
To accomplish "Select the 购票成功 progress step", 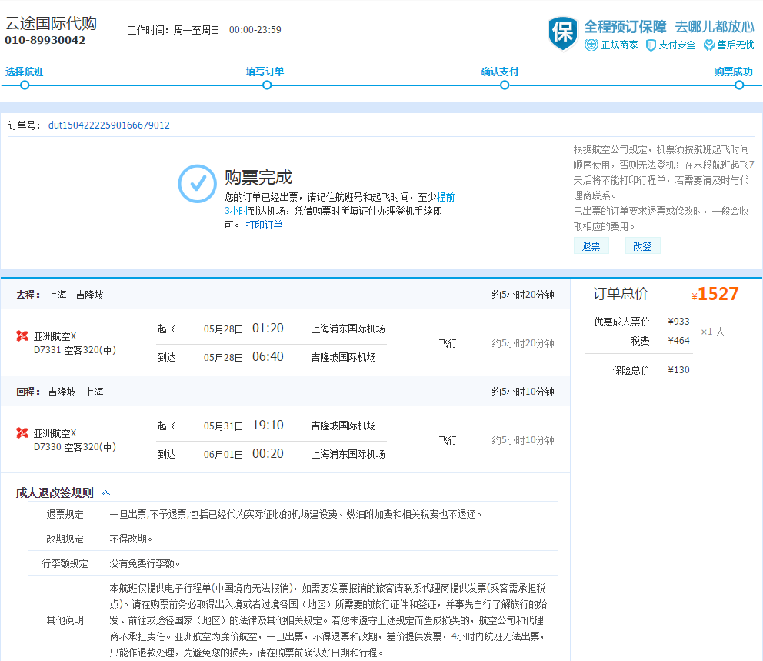I will (733, 72).
